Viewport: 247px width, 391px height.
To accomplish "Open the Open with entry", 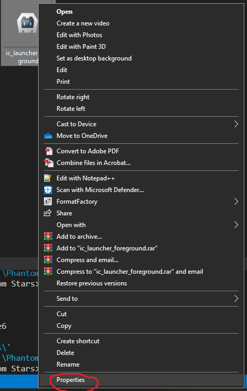I will coord(71,225).
